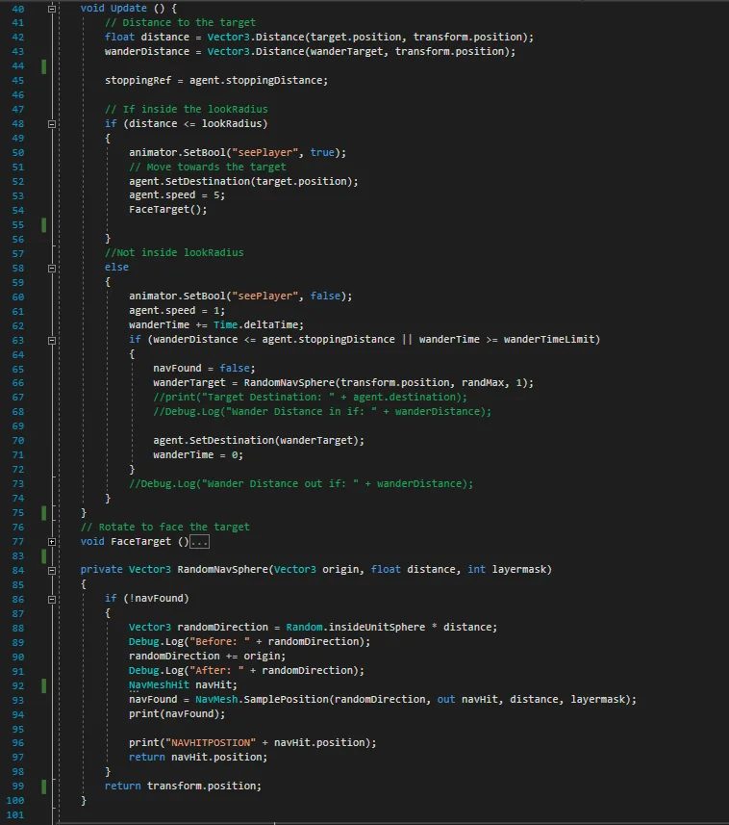Click 'return transform.position;' on line 99
This screenshot has width=729, height=825.
[183, 786]
